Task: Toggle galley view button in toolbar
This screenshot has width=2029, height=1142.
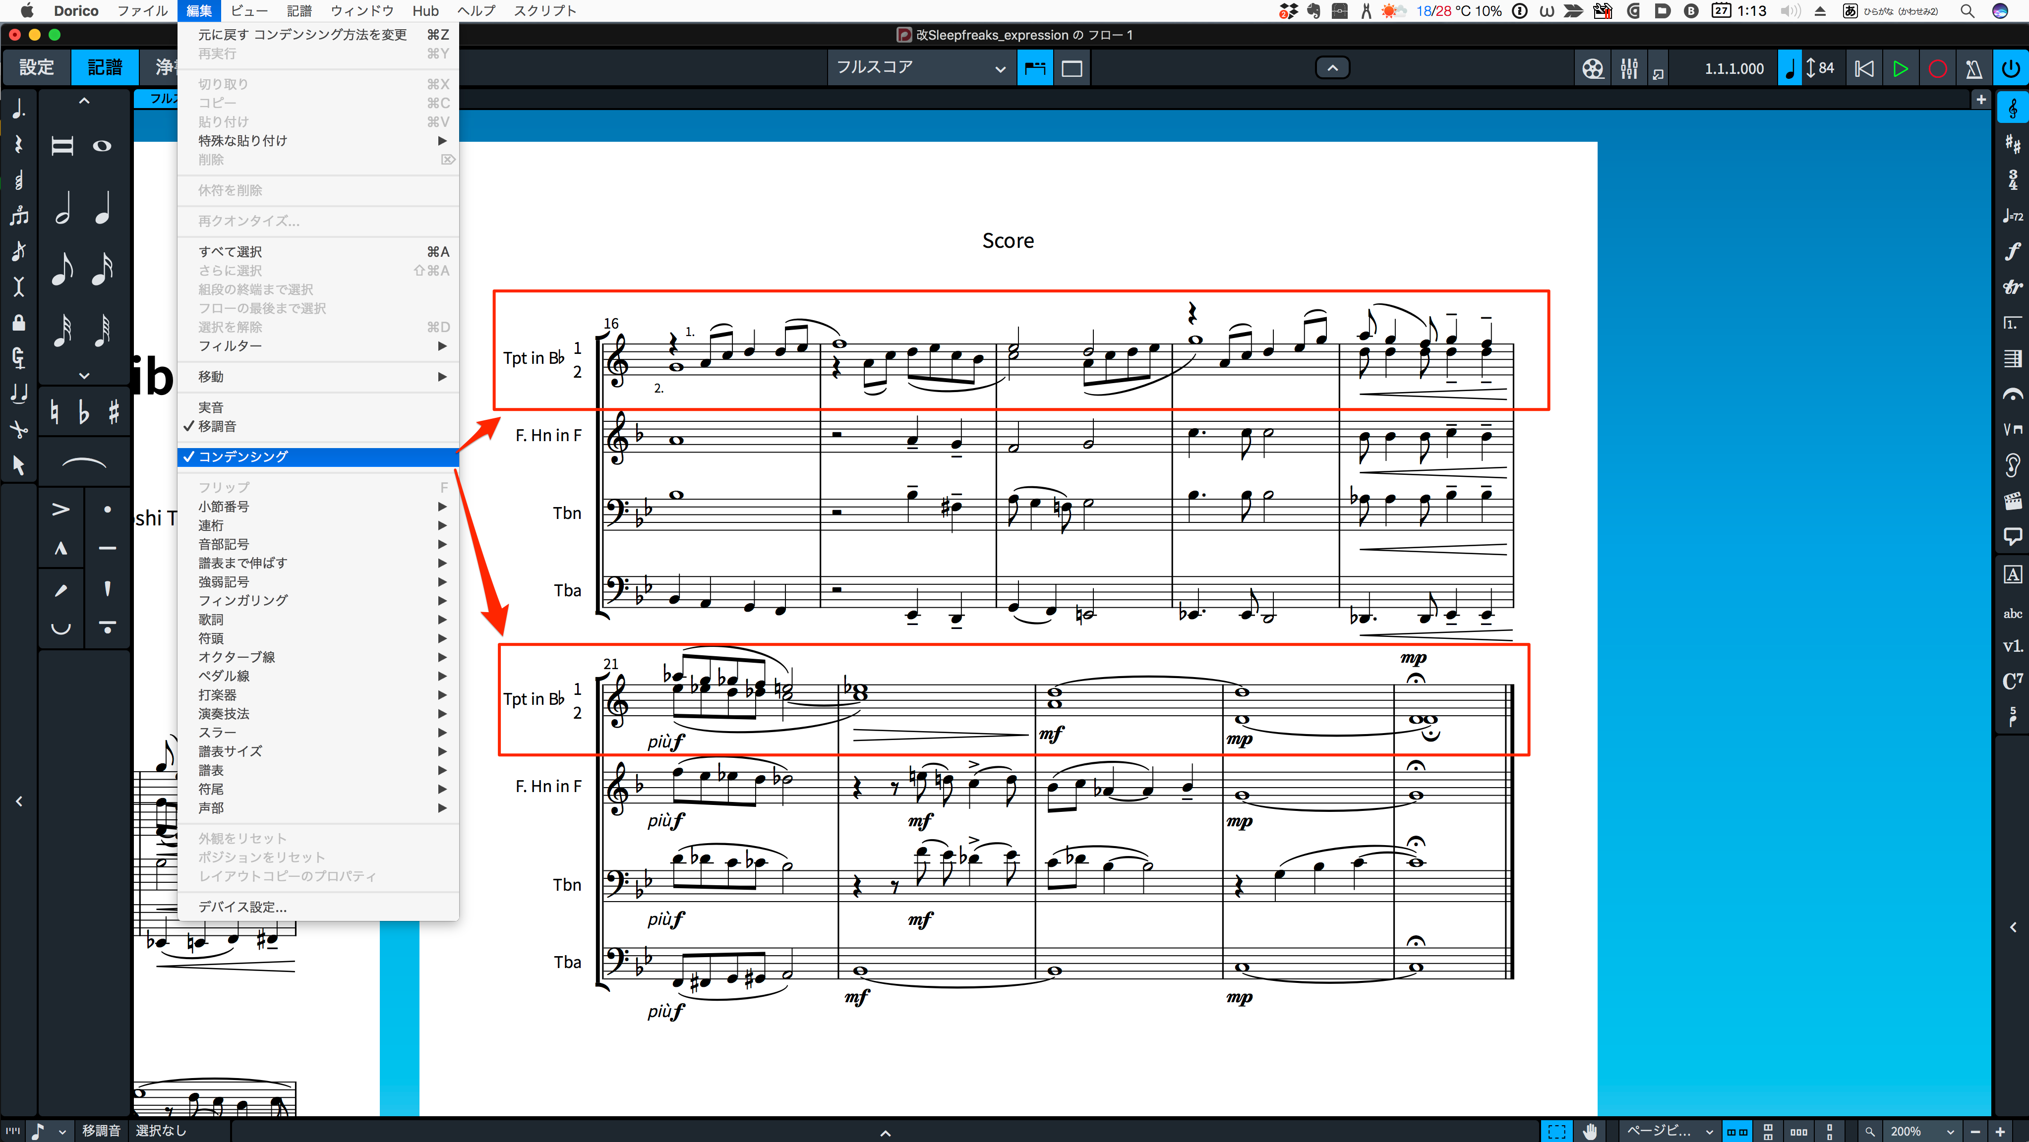Action: pos(1035,68)
